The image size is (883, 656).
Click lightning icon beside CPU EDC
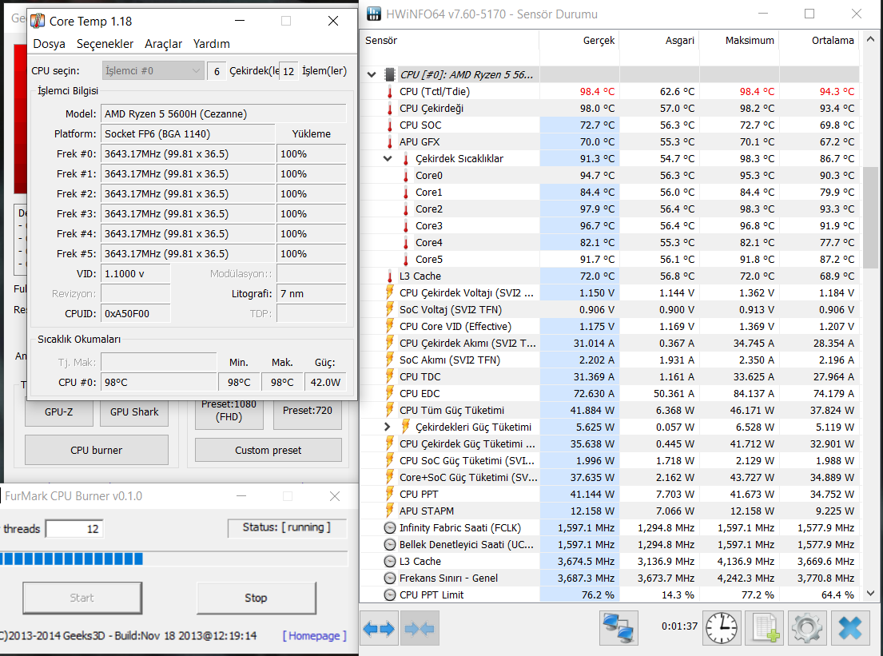pyautogui.click(x=390, y=393)
